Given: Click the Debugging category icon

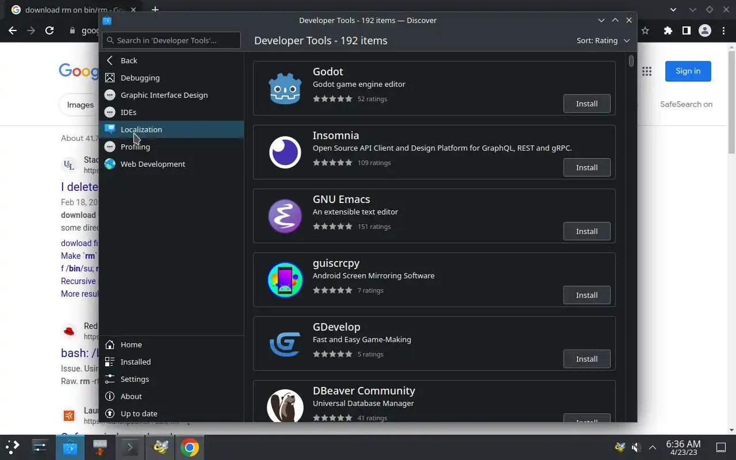Looking at the screenshot, I should click(x=110, y=78).
